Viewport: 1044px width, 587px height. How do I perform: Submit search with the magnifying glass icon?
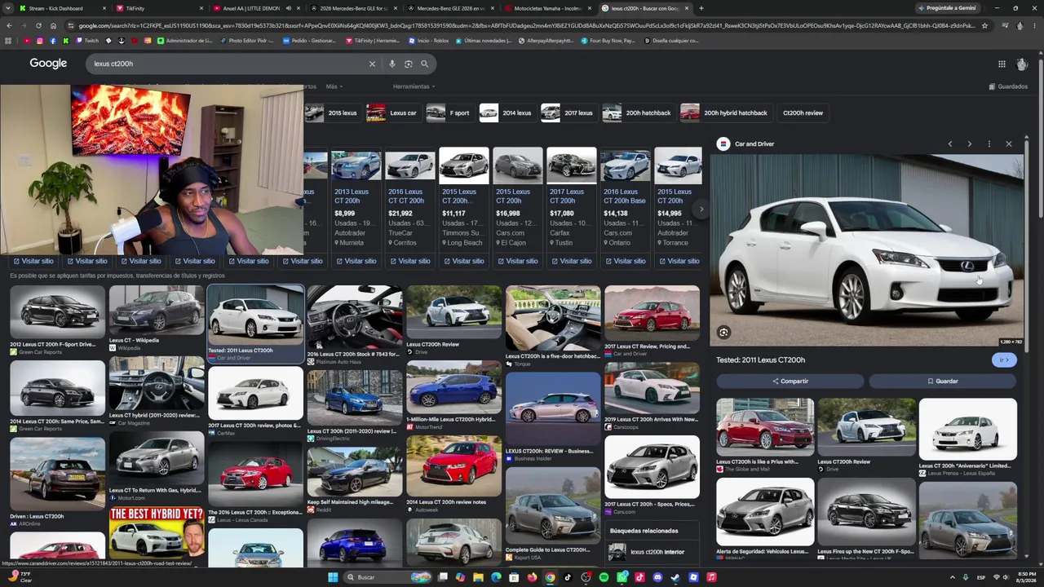coord(424,64)
